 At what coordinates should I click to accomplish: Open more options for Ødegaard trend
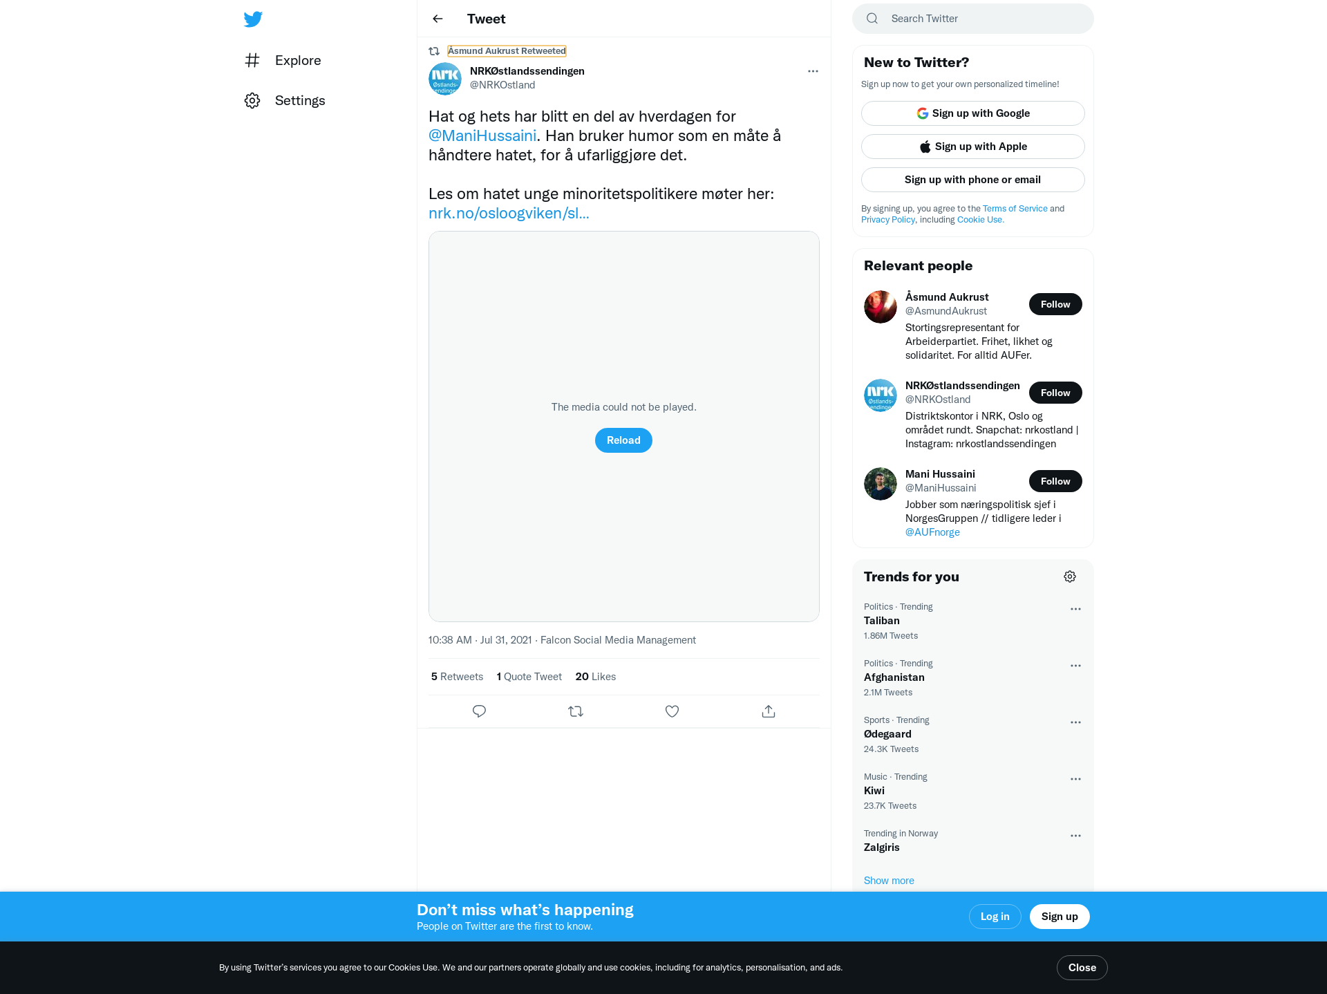[x=1075, y=722]
